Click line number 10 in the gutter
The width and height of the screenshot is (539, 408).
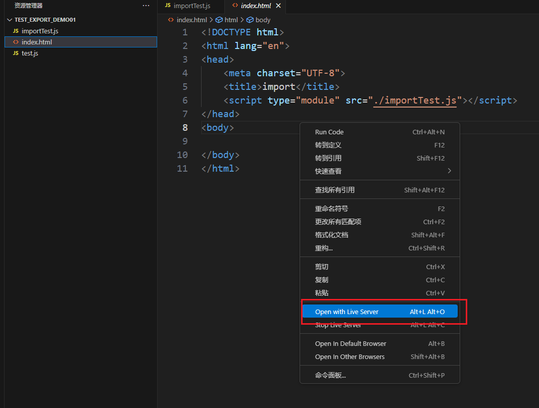click(182, 155)
